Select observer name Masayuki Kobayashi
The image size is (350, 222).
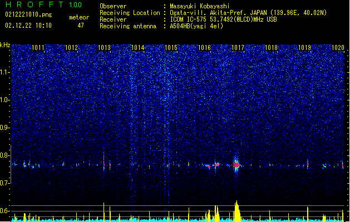click(200, 6)
